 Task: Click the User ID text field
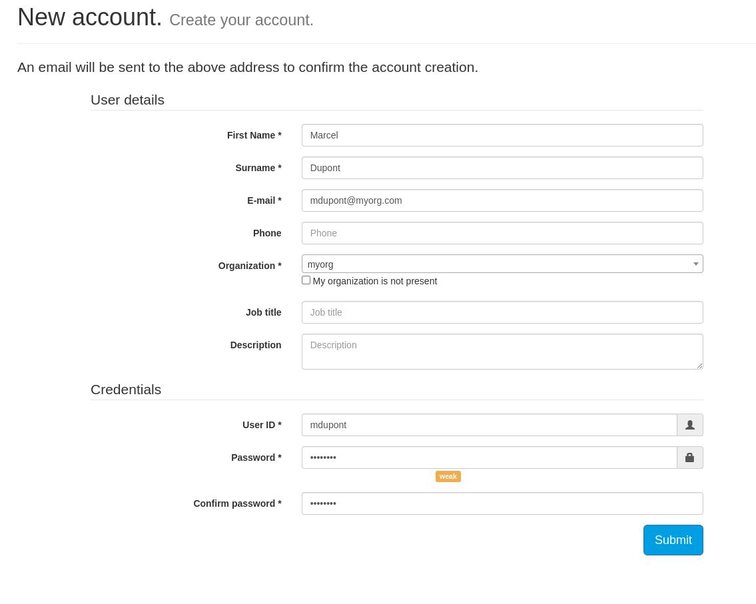pyautogui.click(x=490, y=425)
